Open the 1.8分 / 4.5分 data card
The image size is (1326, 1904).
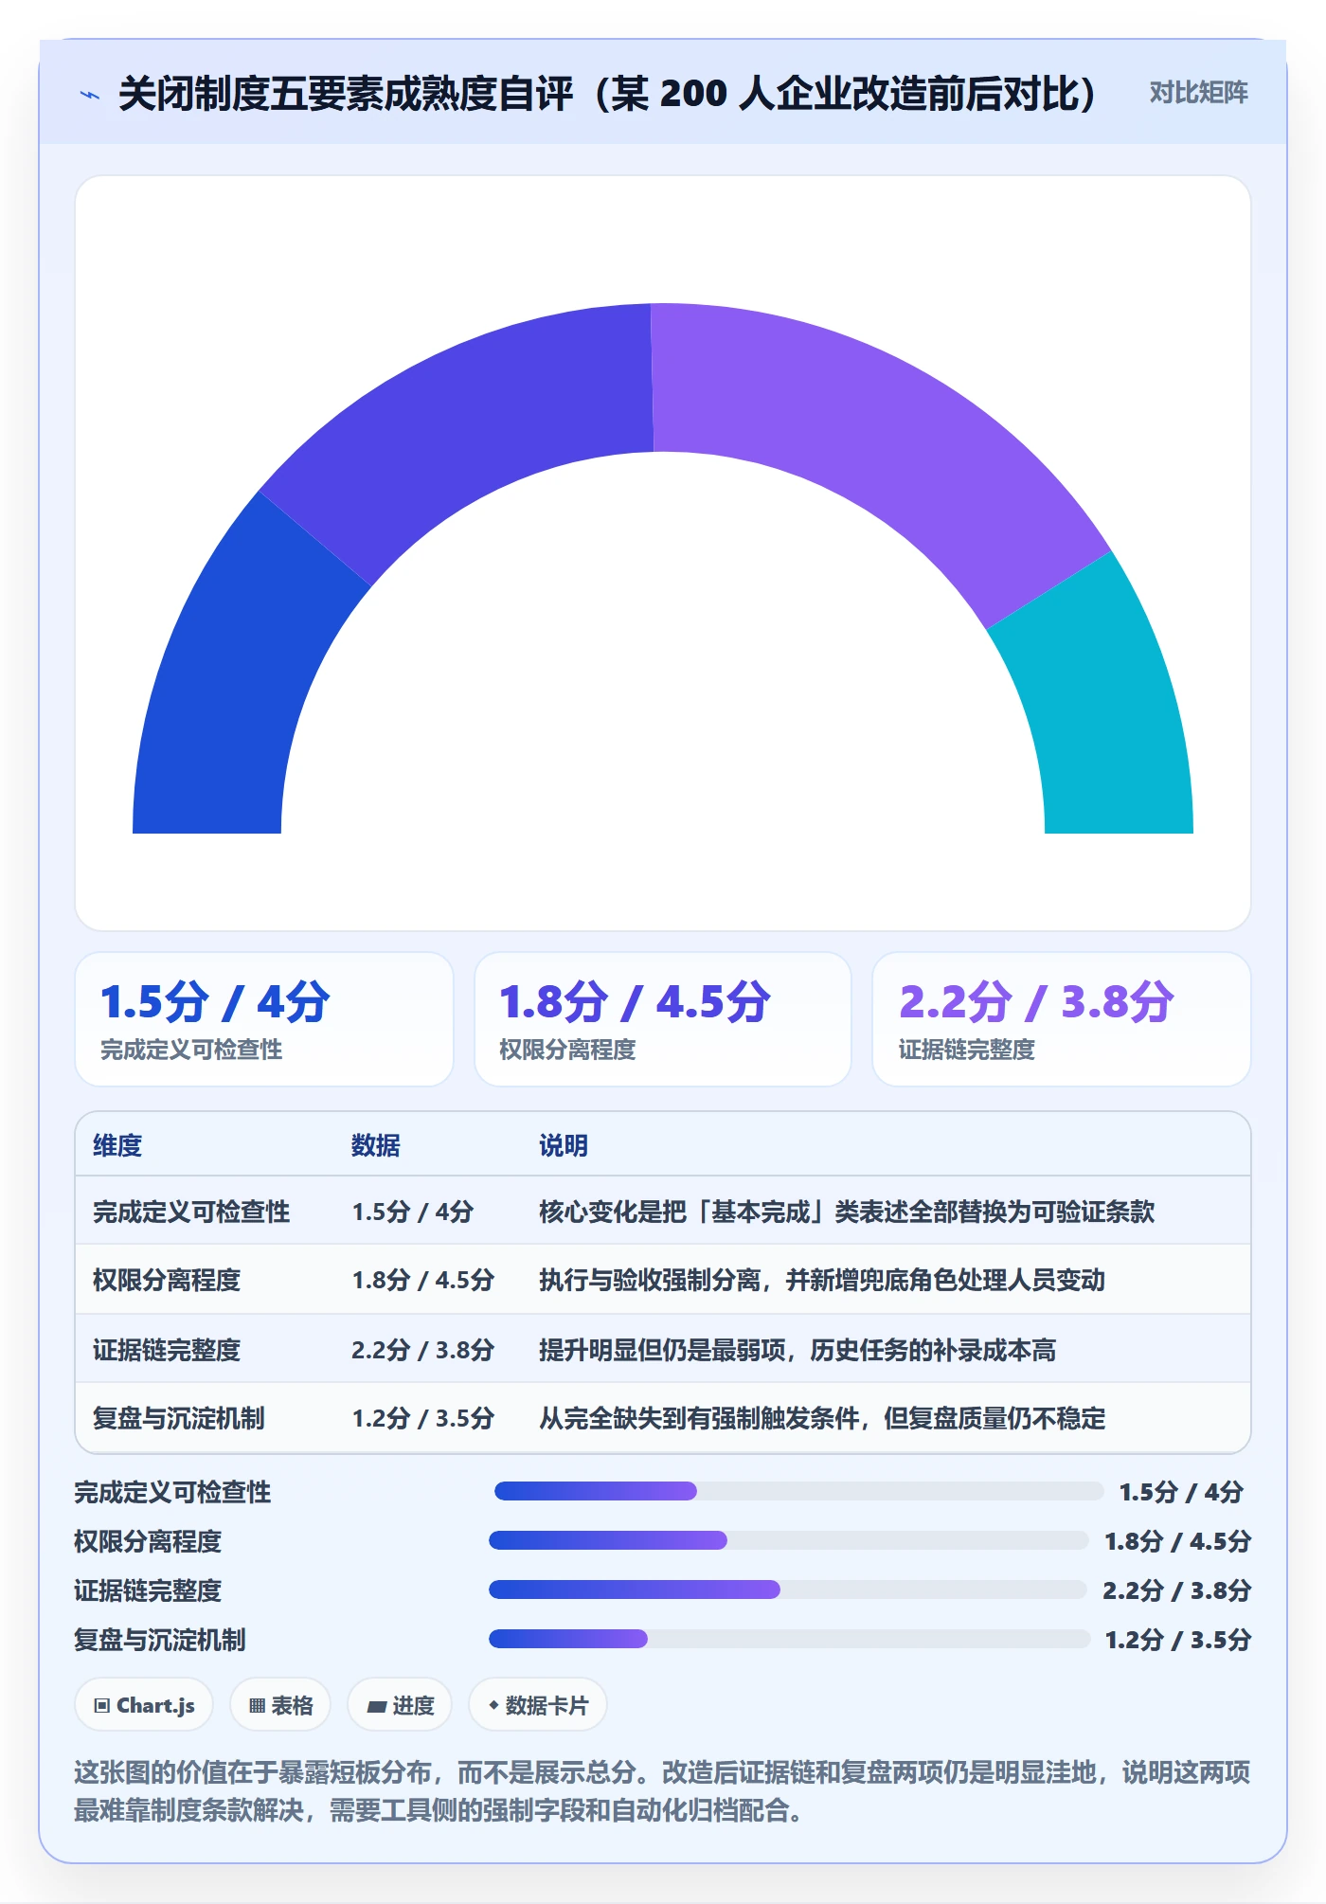tap(663, 1019)
